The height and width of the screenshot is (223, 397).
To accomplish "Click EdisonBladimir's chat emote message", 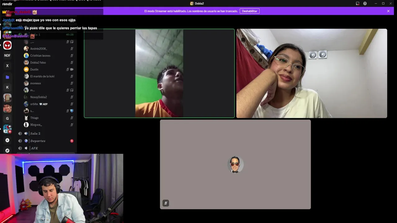I will click(x=19, y=36).
